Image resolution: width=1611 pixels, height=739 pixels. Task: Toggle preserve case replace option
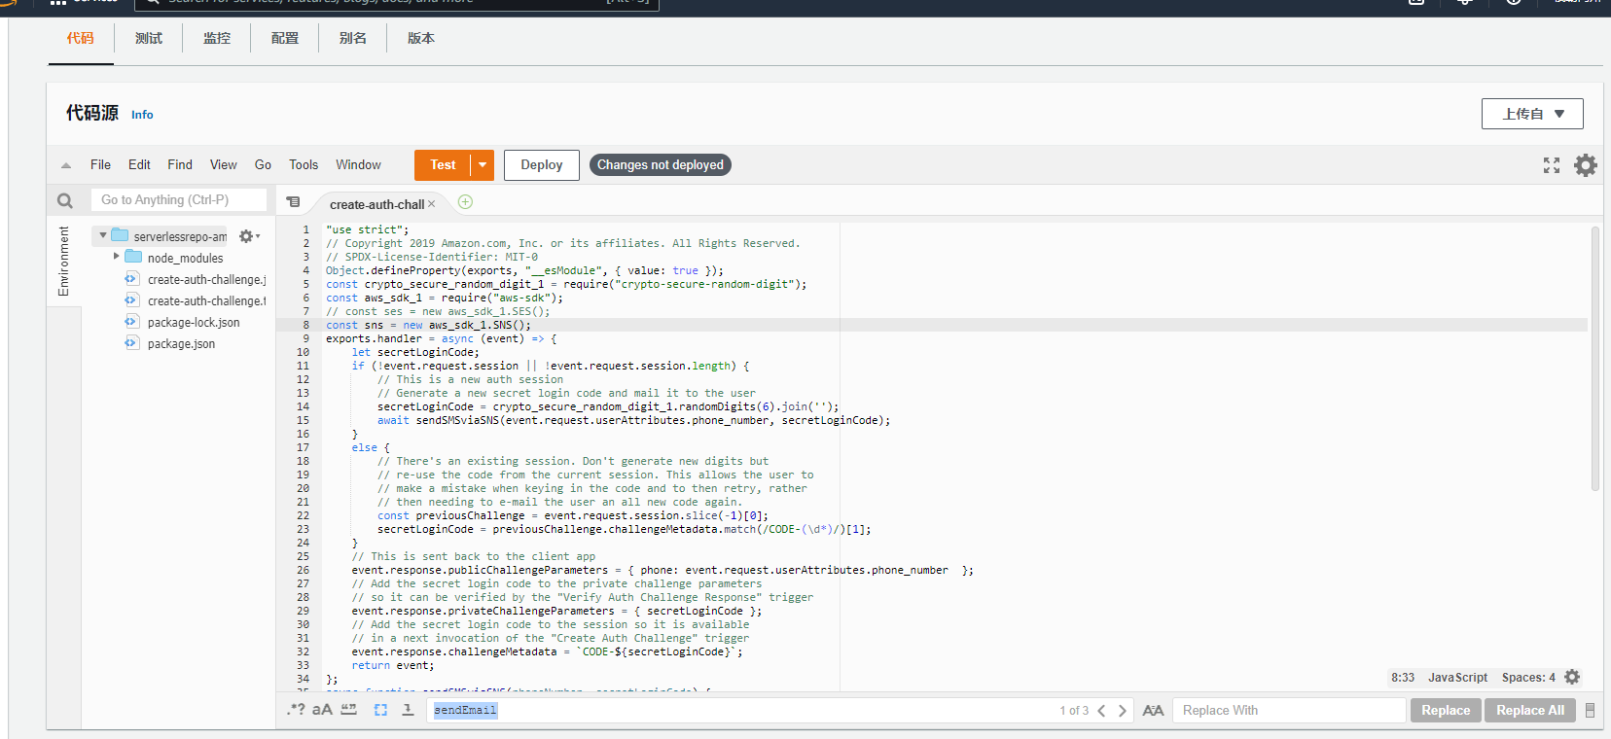(x=1153, y=711)
